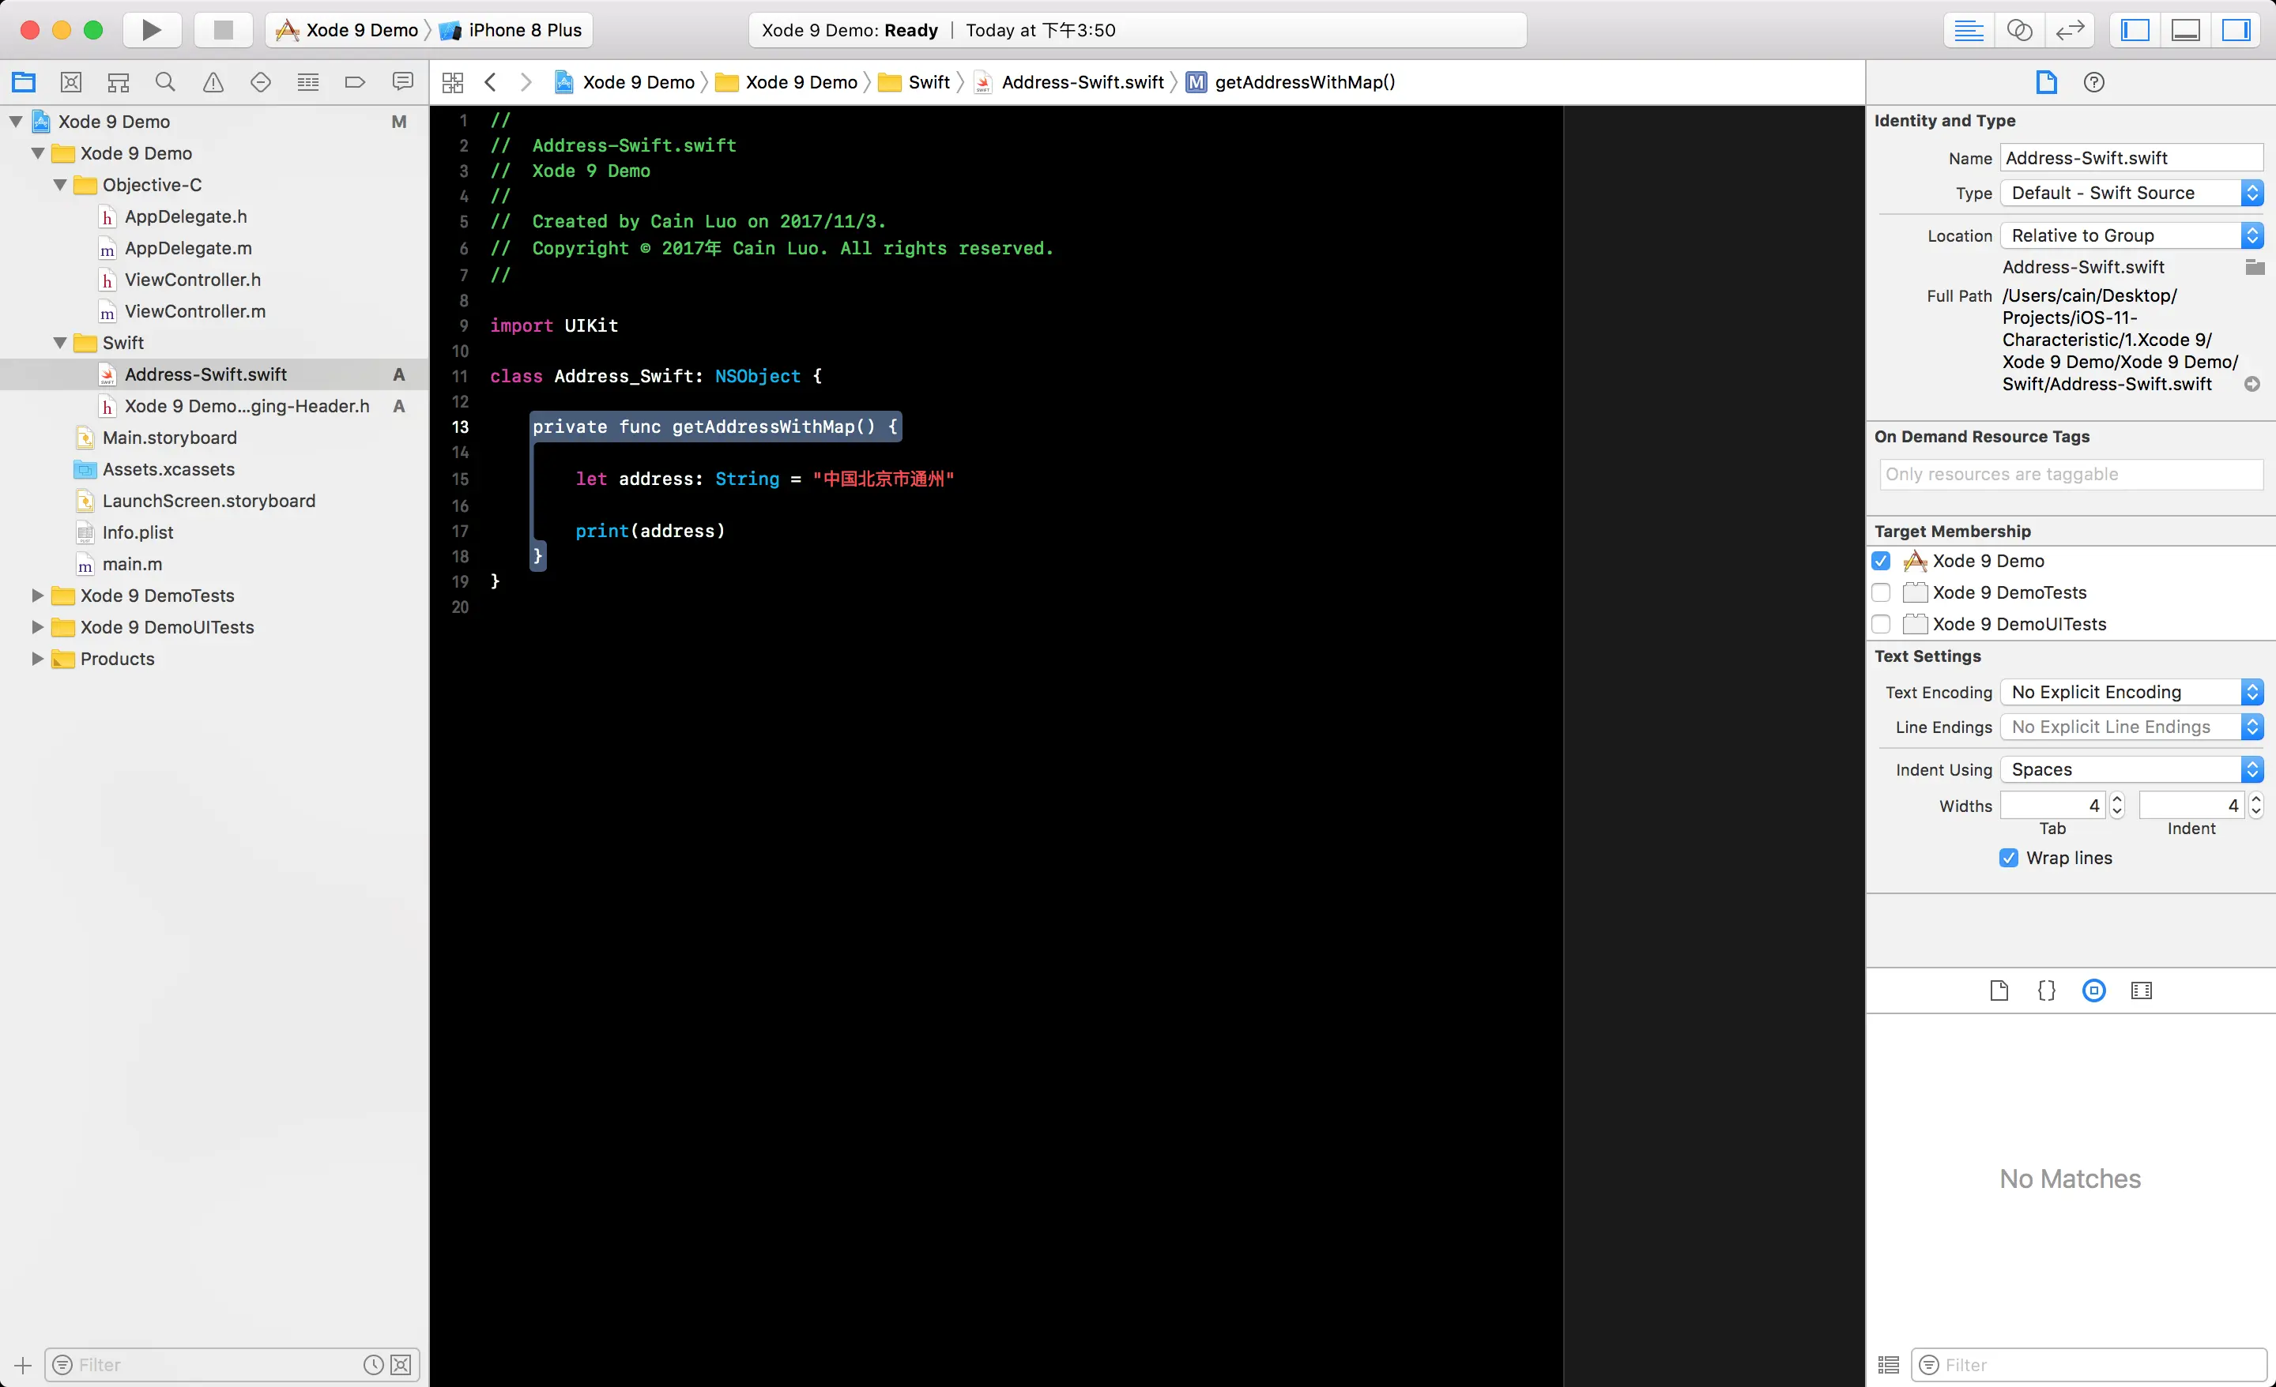Open the Find navigator magnifier icon

point(165,82)
